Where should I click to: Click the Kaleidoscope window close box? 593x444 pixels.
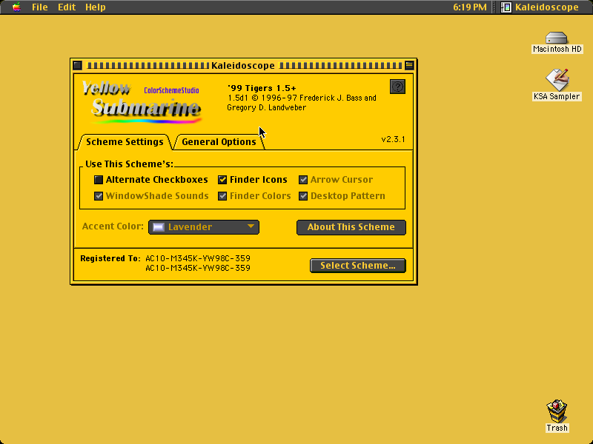(x=78, y=65)
